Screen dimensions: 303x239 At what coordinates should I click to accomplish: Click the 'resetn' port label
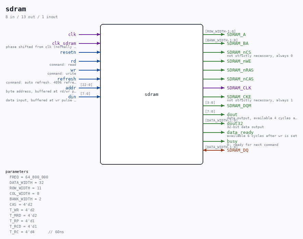pos(68,52)
